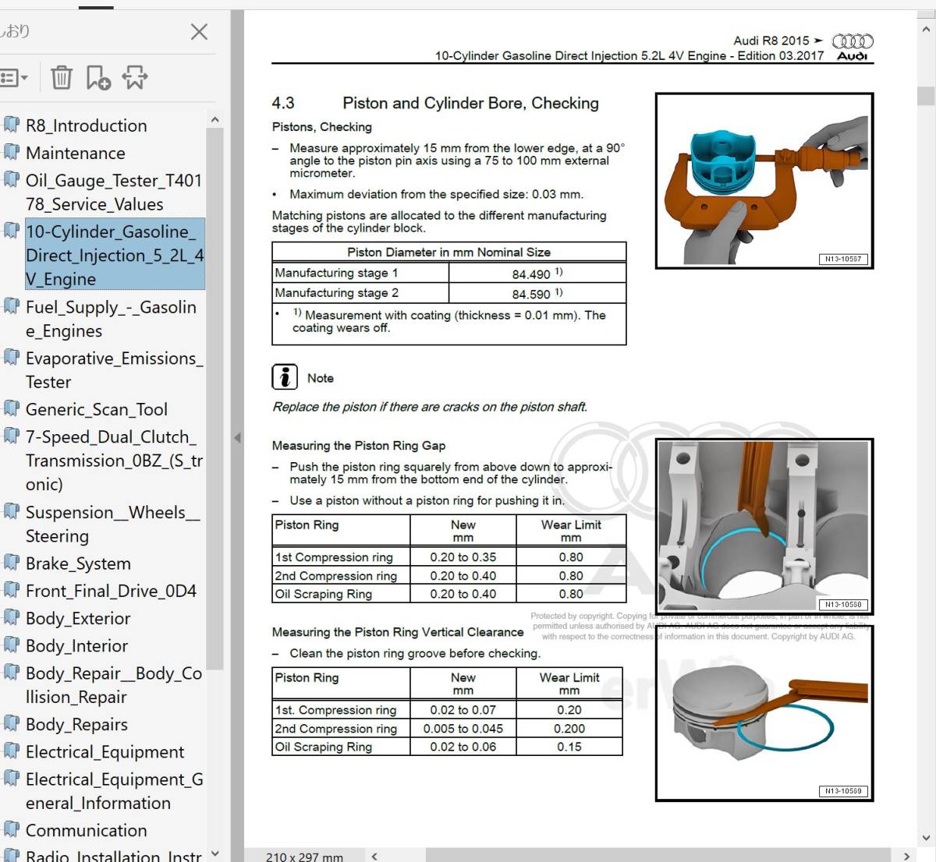Click bookmark icon beside Maintenance
The image size is (936, 862).
(11, 152)
